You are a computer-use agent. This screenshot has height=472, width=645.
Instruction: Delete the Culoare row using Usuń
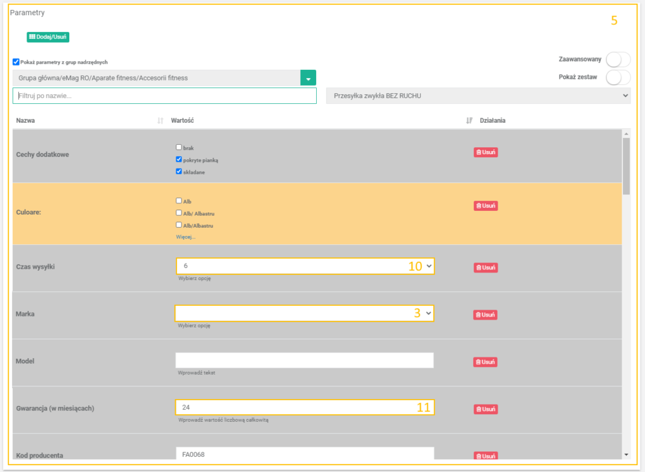(x=486, y=206)
